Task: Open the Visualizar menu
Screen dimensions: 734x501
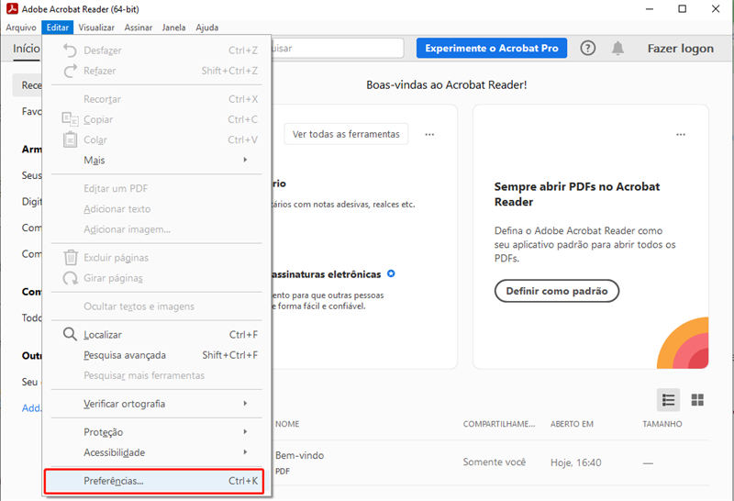Action: [96, 28]
